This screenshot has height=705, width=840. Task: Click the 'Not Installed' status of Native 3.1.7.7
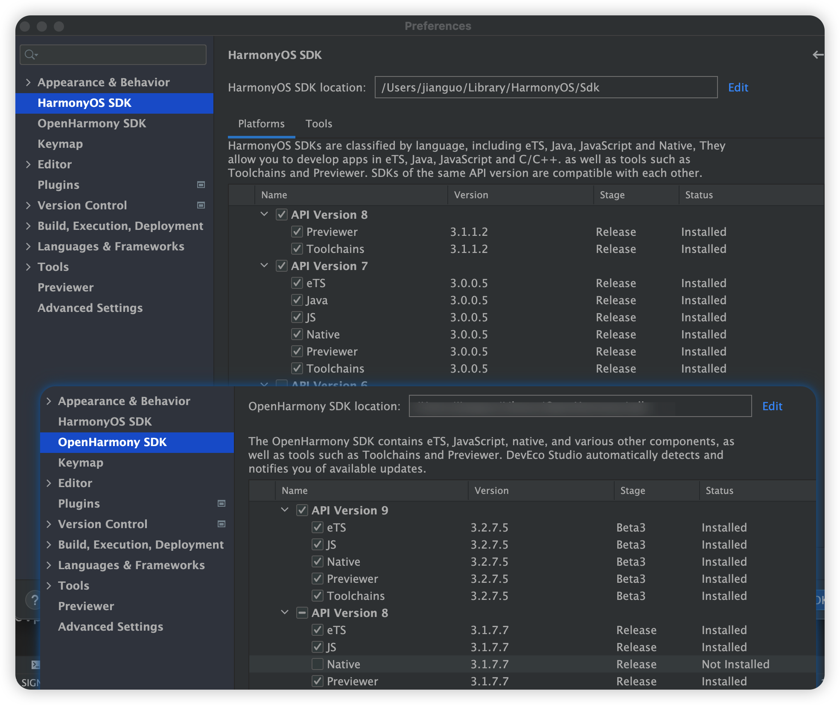[x=735, y=664]
